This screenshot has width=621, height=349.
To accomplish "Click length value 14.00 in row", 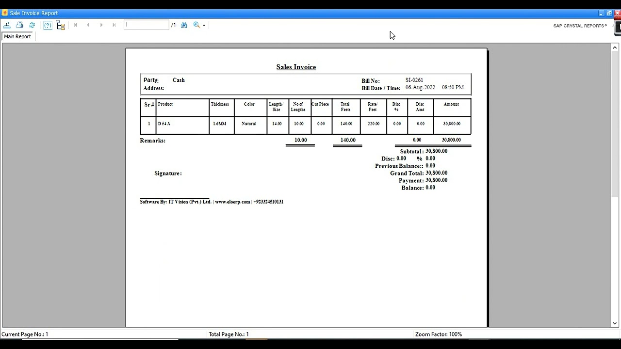I will tap(277, 124).
